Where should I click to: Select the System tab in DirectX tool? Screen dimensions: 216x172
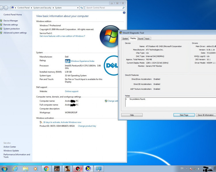[x=125, y=38]
